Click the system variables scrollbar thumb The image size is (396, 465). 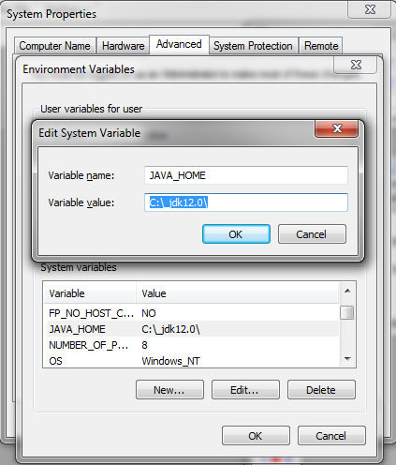(347, 312)
